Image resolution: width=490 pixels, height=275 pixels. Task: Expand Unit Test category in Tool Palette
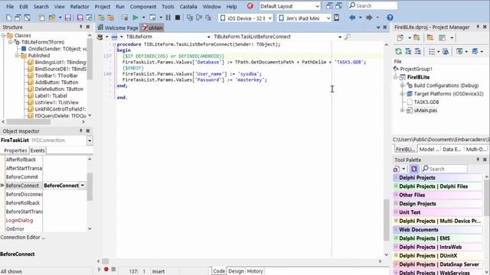click(396, 212)
